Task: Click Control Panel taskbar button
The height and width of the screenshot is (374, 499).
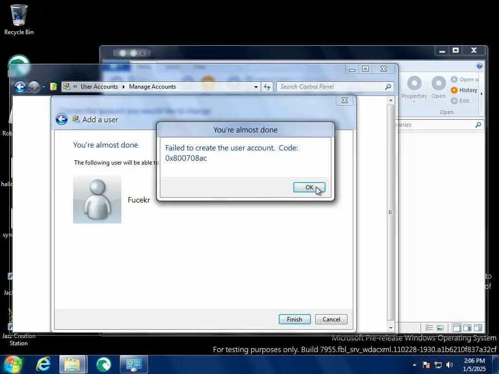Action: [134, 364]
